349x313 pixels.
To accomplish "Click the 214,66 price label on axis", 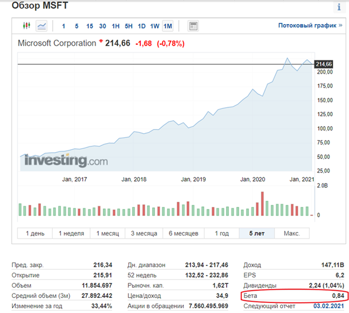I will (324, 64).
